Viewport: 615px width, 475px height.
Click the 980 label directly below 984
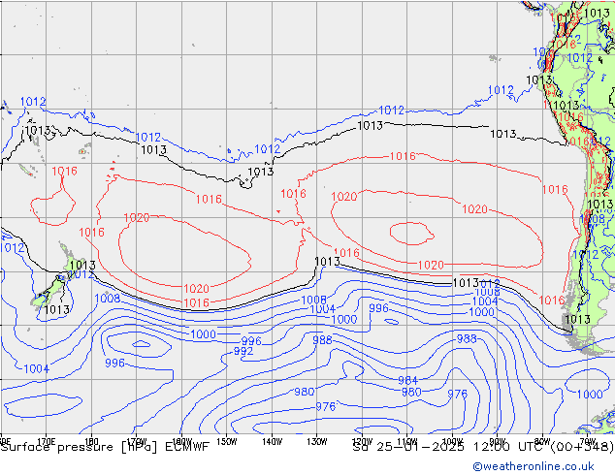point(411,392)
